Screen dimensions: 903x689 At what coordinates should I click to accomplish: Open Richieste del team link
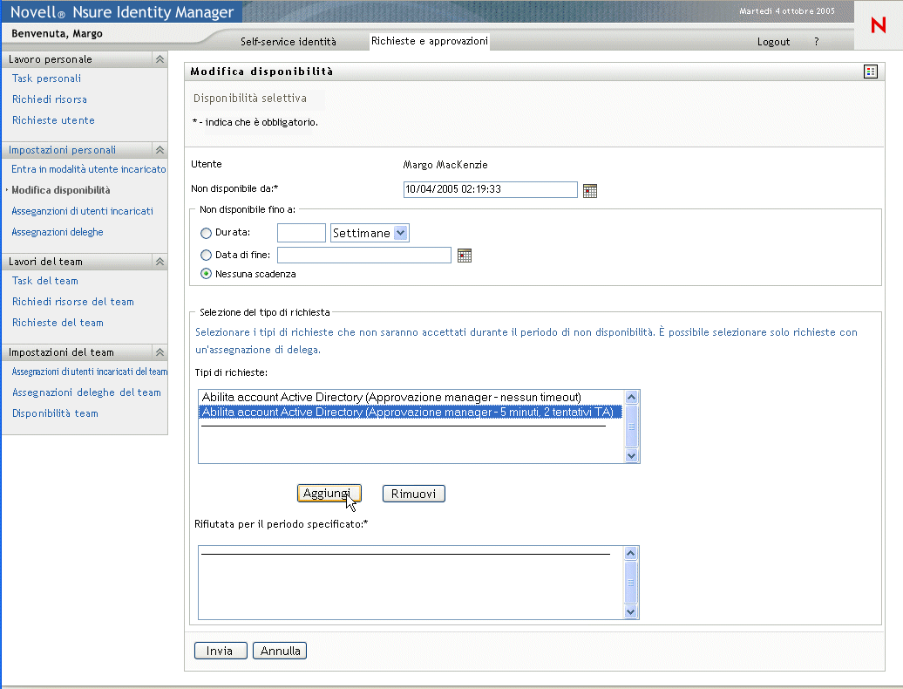58,323
